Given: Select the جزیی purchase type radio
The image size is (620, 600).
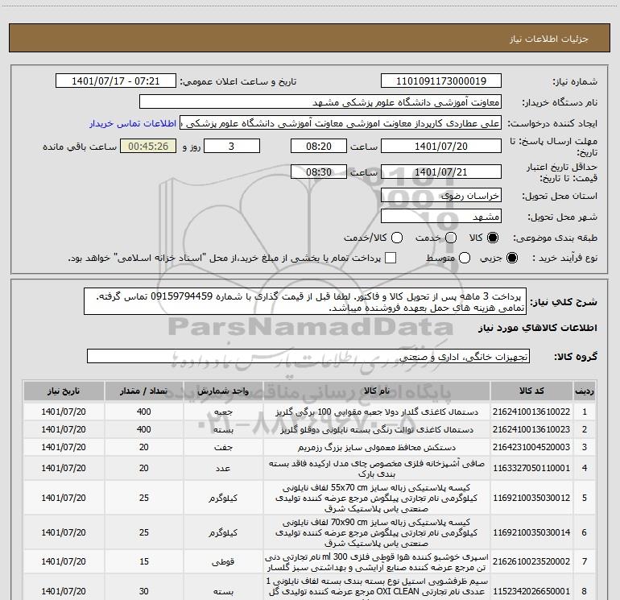Looking at the screenshot, I should click(511, 258).
